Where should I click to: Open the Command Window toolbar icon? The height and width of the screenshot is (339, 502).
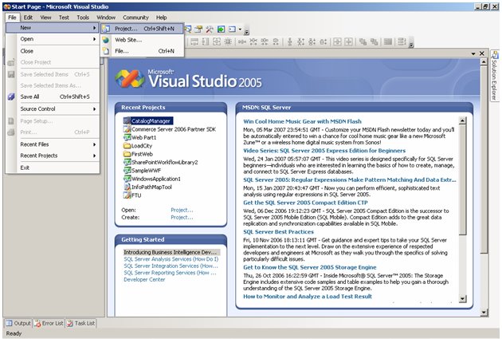pyautogui.click(x=232, y=30)
